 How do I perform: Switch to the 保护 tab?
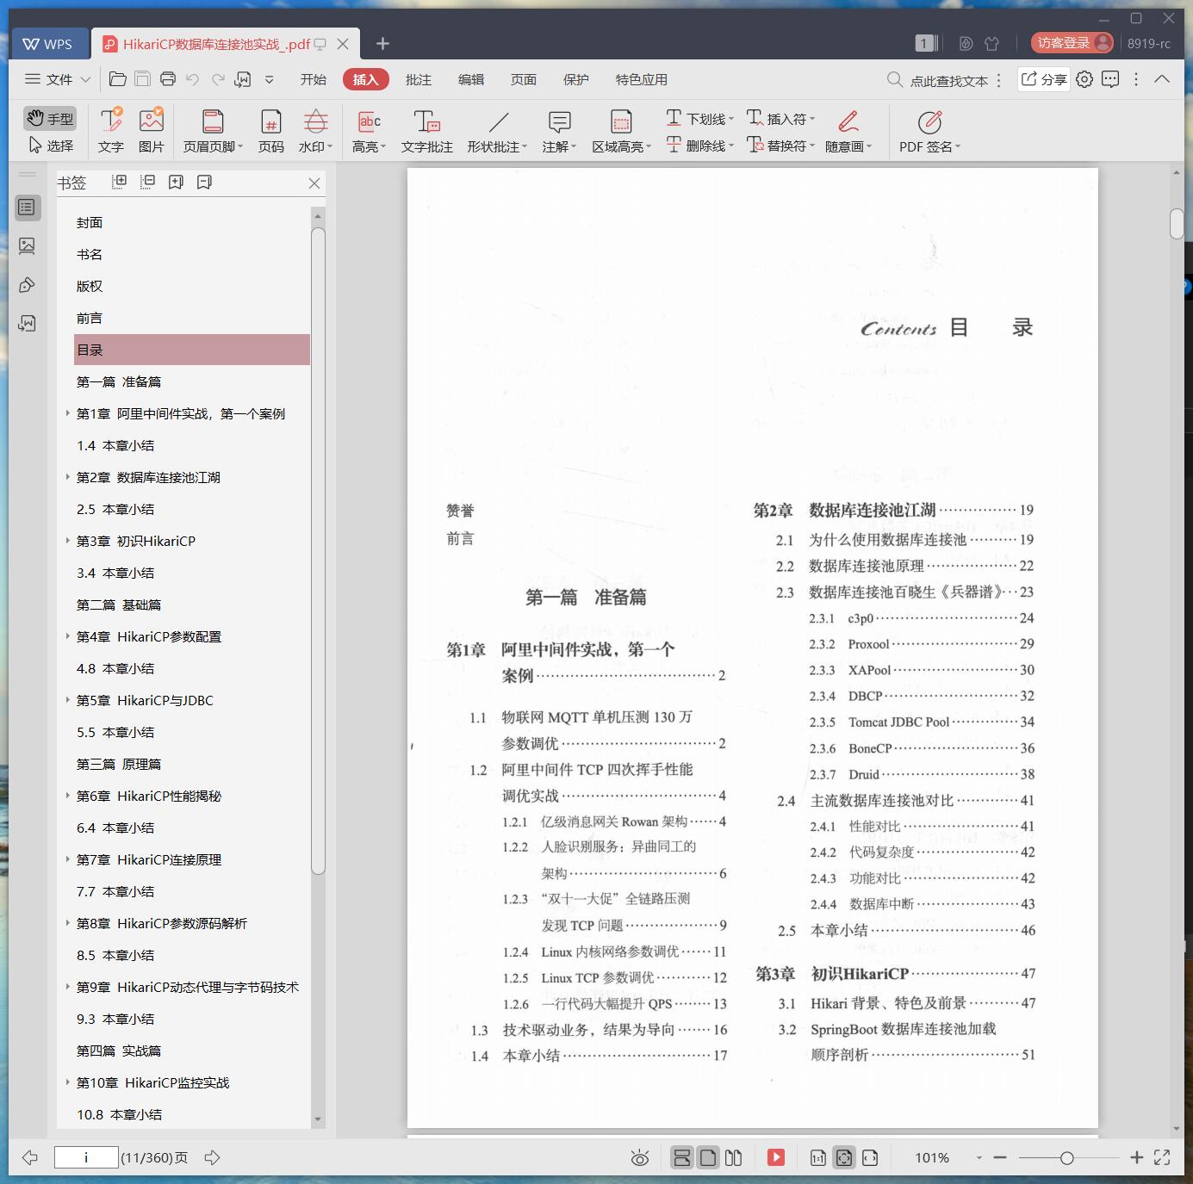point(576,79)
